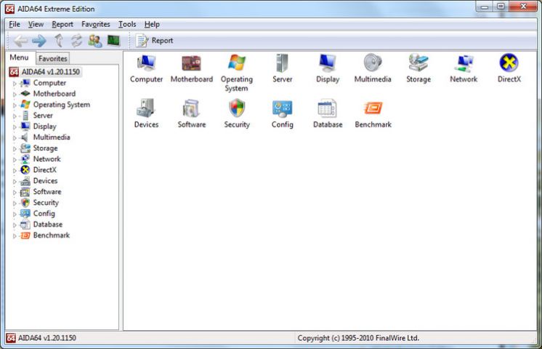The height and width of the screenshot is (349, 542).
Task: Click the DirectX icon in main panel
Action: click(x=509, y=64)
